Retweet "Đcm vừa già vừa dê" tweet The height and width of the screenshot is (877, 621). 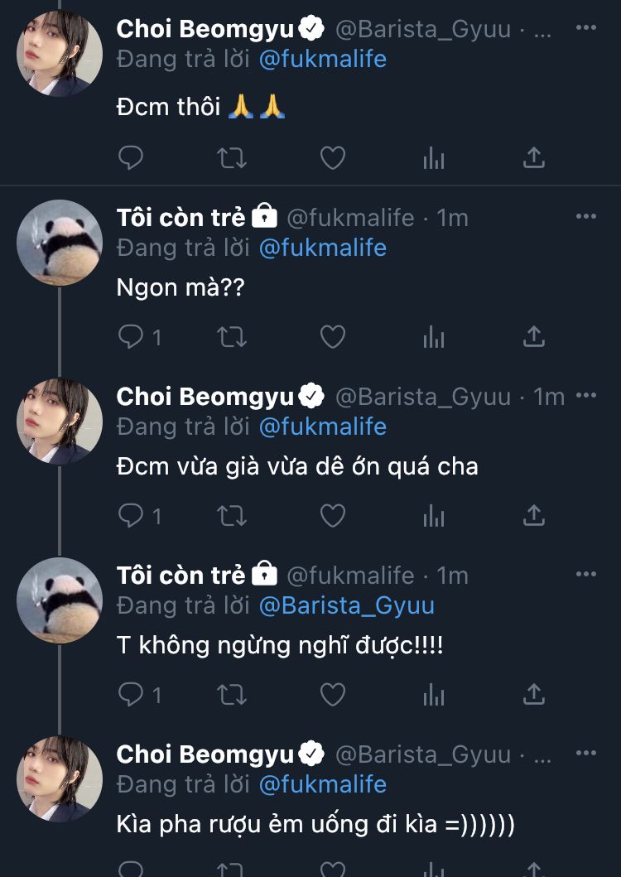[x=232, y=515]
